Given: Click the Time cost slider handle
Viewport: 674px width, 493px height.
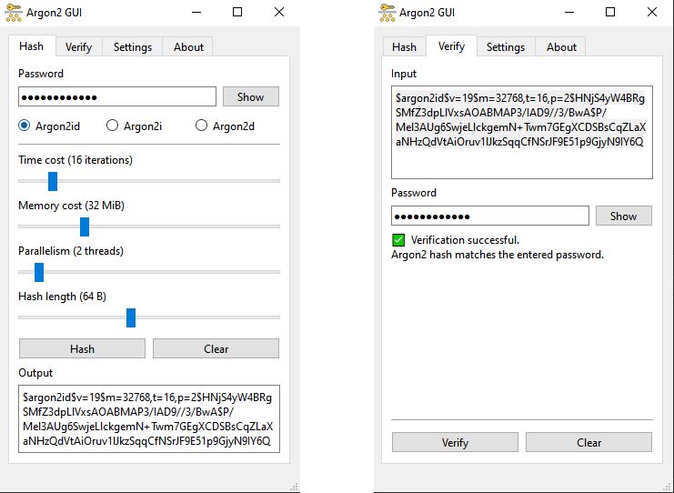Looking at the screenshot, I should 53,181.
